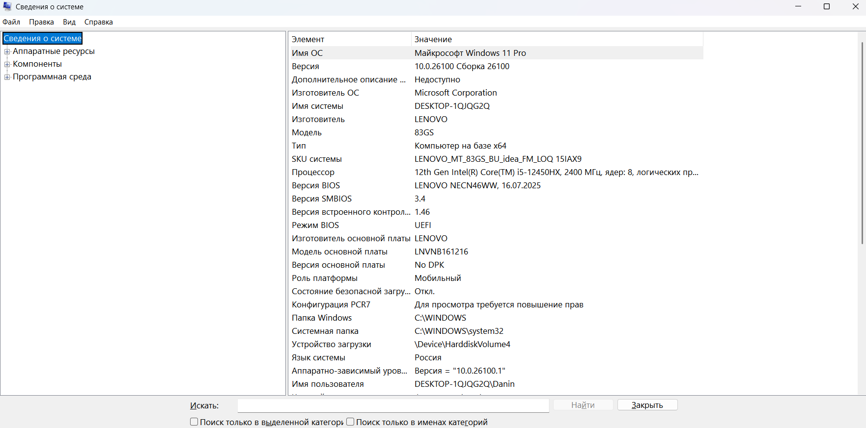This screenshot has height=428, width=866.
Task: Click the Элемент column header
Action: tap(349, 39)
